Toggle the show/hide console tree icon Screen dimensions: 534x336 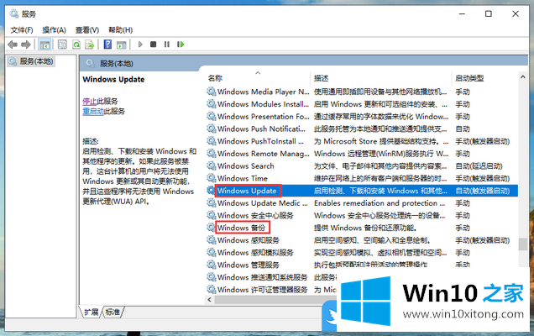(44, 45)
